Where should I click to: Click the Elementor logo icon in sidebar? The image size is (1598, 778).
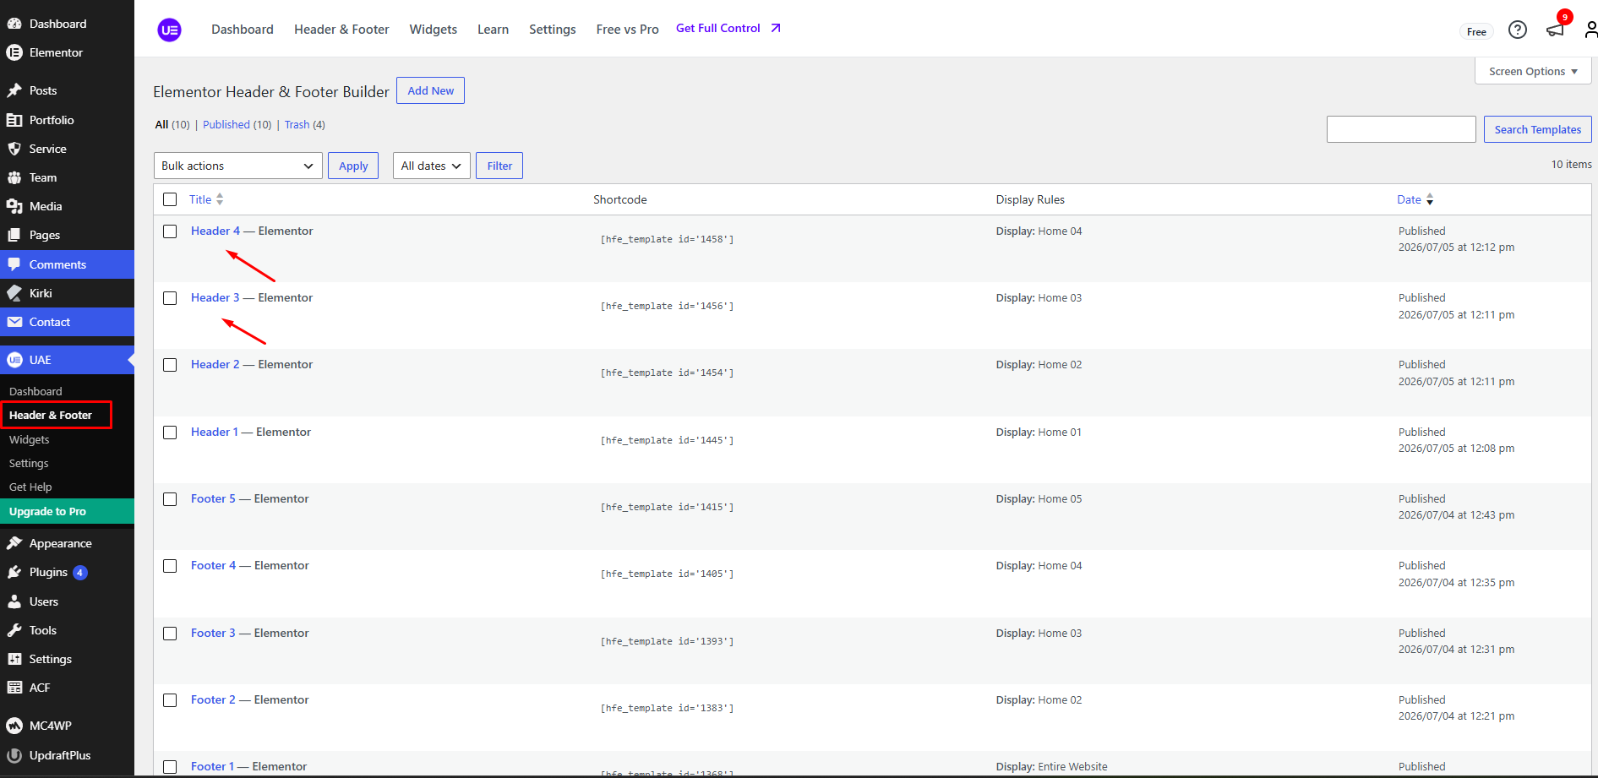[x=14, y=52]
